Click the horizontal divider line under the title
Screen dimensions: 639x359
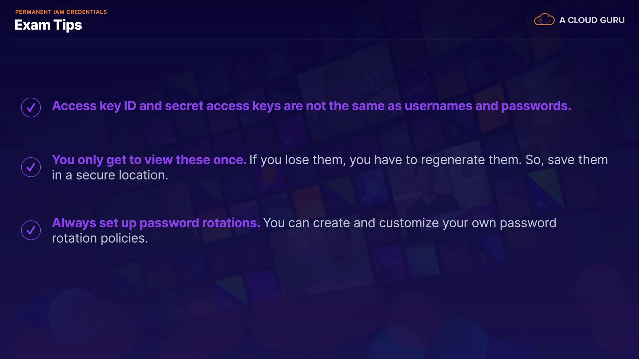click(x=319, y=40)
